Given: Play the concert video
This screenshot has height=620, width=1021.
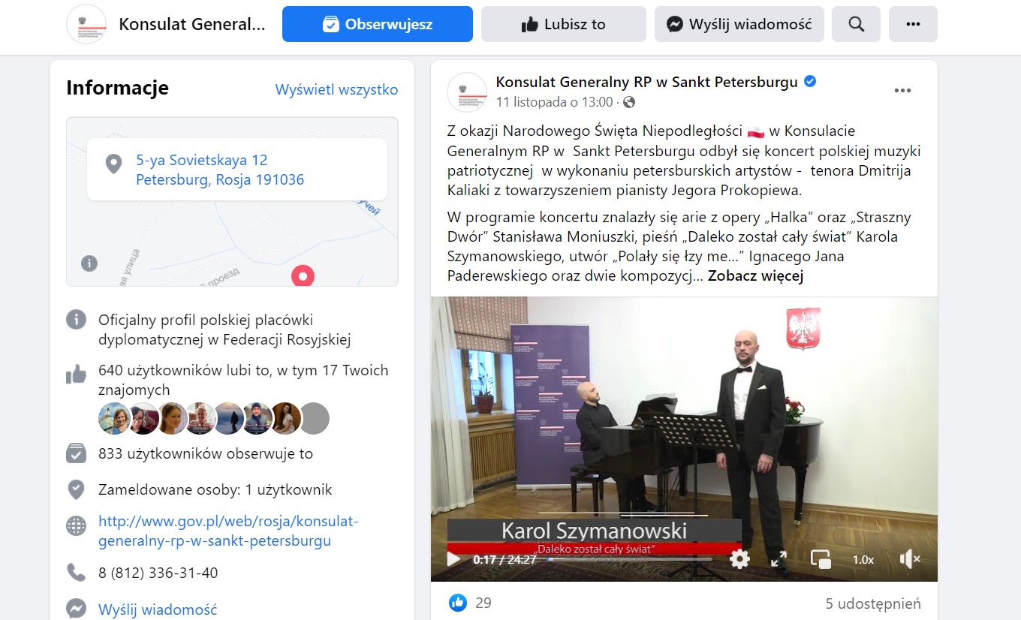Looking at the screenshot, I should point(453,559).
